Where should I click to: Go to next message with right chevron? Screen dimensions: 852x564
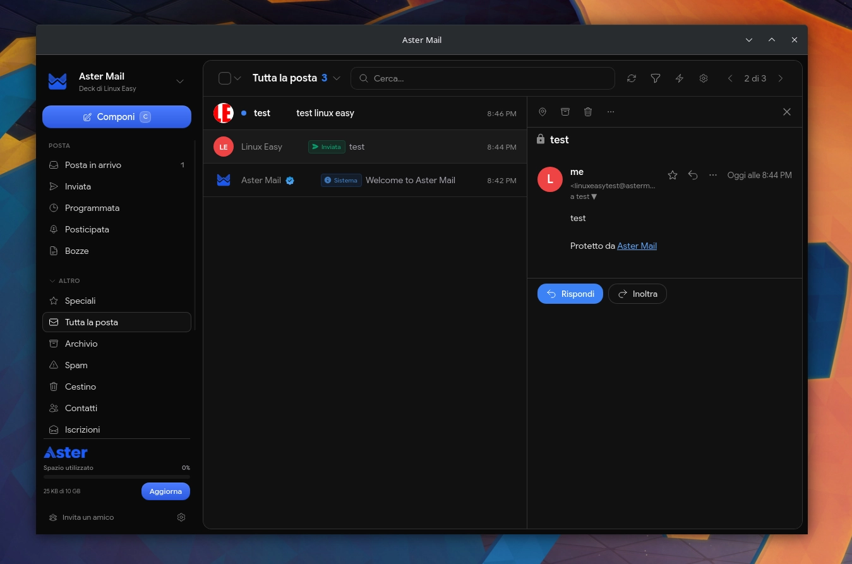pyautogui.click(x=781, y=78)
